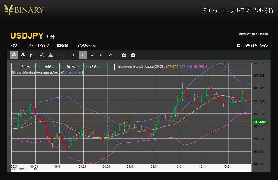Viewport: 278px width, 180px height.
Task: Click the USDJPY symbol title
Action: 27,36
